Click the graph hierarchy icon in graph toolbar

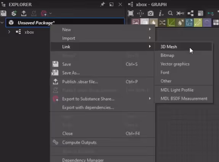[190, 13]
